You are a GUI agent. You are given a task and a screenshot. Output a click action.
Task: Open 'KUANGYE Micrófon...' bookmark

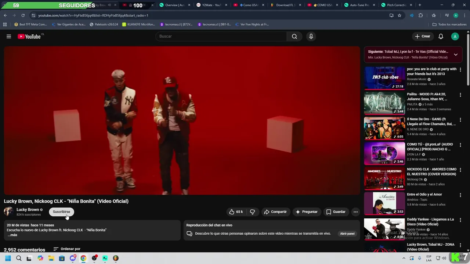point(139,25)
